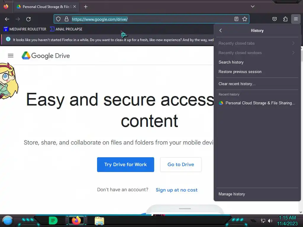The height and width of the screenshot is (227, 303).
Task: Open MEDIAFIRE ROULETTER bookmark
Action: click(25, 29)
